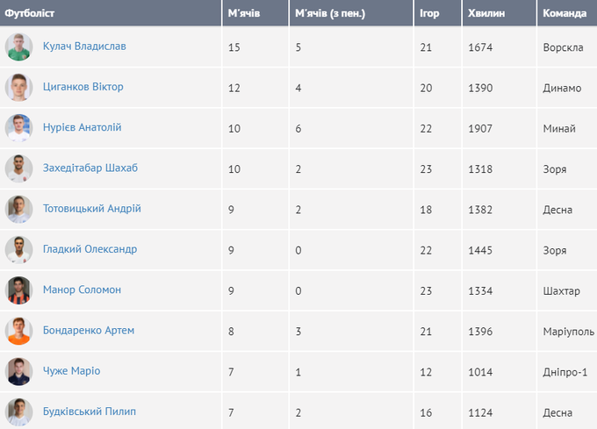
Task: Click Захедітабар Шахаб's avatar image
Action: coord(18,168)
